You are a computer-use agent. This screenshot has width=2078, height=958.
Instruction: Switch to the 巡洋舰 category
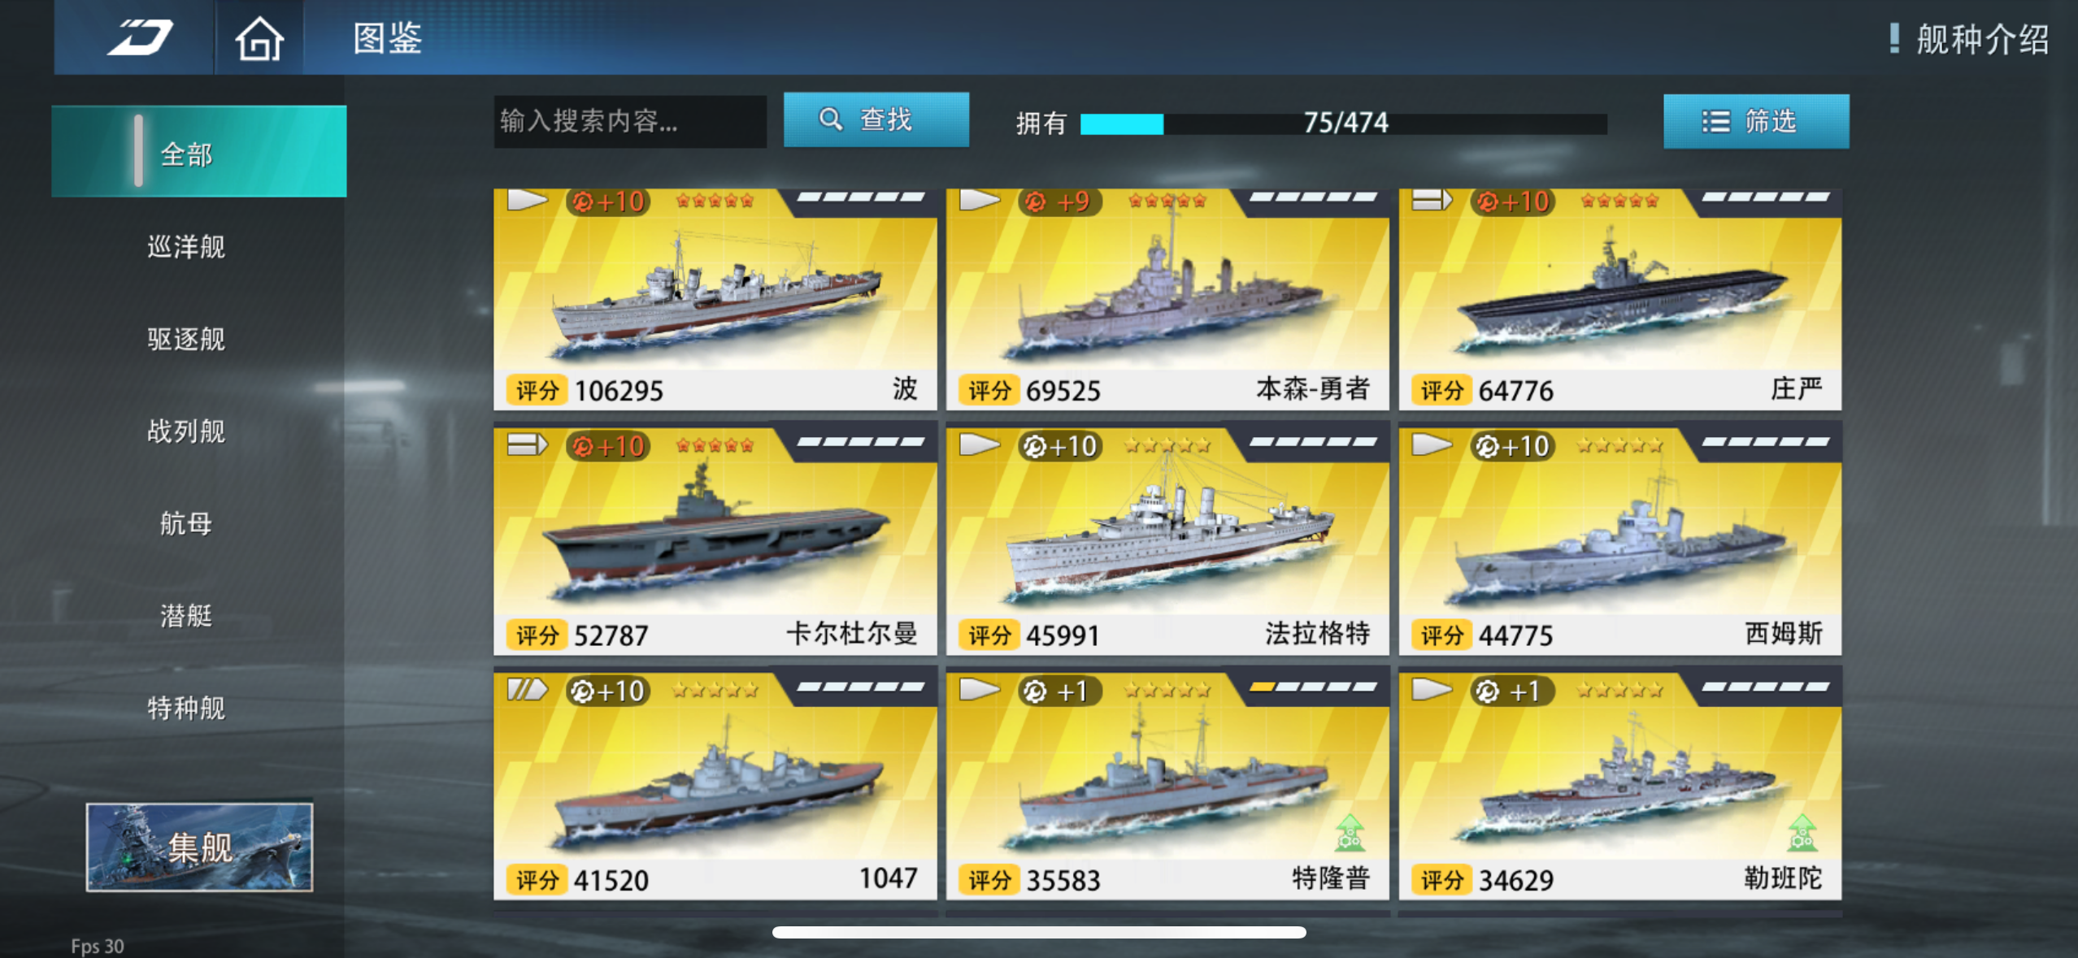point(186,246)
